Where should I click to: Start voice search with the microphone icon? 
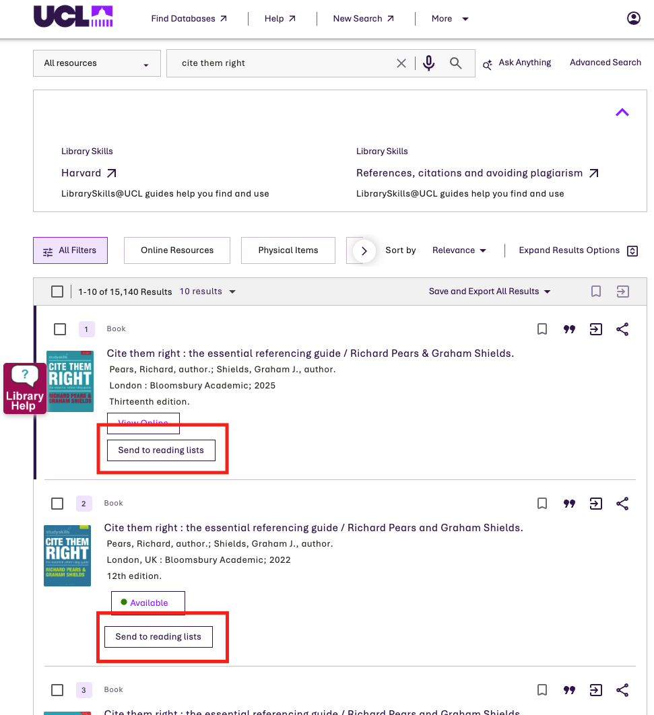[428, 63]
